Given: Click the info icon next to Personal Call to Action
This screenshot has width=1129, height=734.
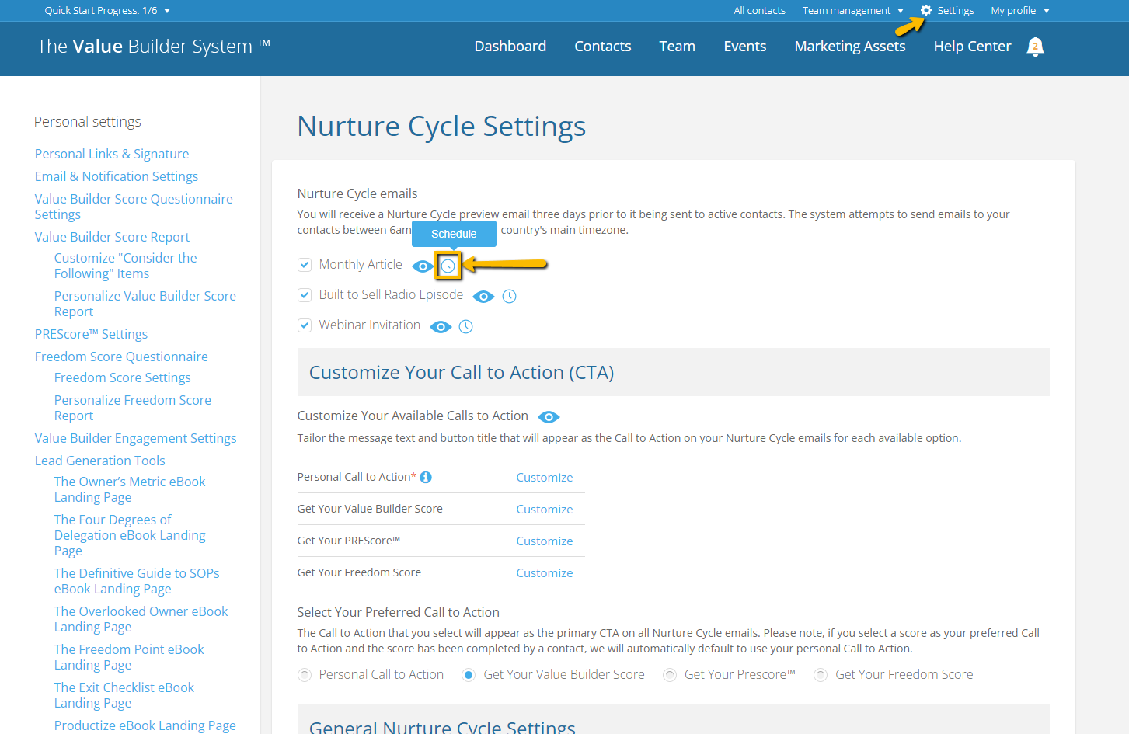Looking at the screenshot, I should [x=425, y=477].
